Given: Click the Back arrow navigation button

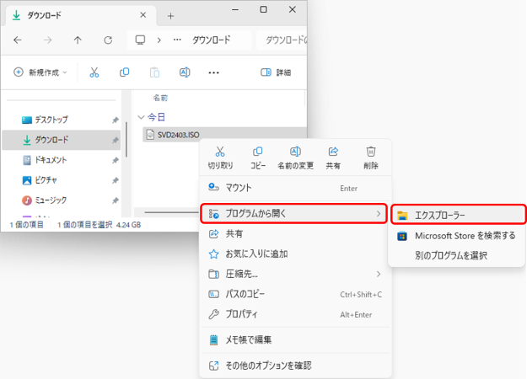Looking at the screenshot, I should point(19,40).
